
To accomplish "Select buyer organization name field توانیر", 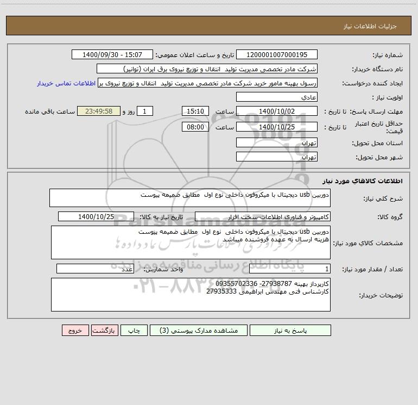I will click(x=207, y=68).
